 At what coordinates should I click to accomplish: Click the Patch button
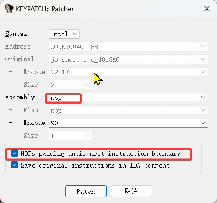(86, 191)
